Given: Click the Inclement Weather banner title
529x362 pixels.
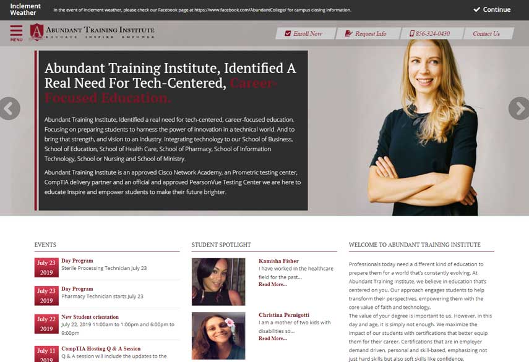Looking at the screenshot, I should [25, 9].
